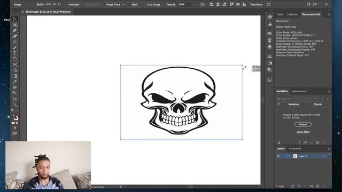The image size is (342, 192).
Task: Click the Layer 1 thumbnail
Action: (295, 156)
